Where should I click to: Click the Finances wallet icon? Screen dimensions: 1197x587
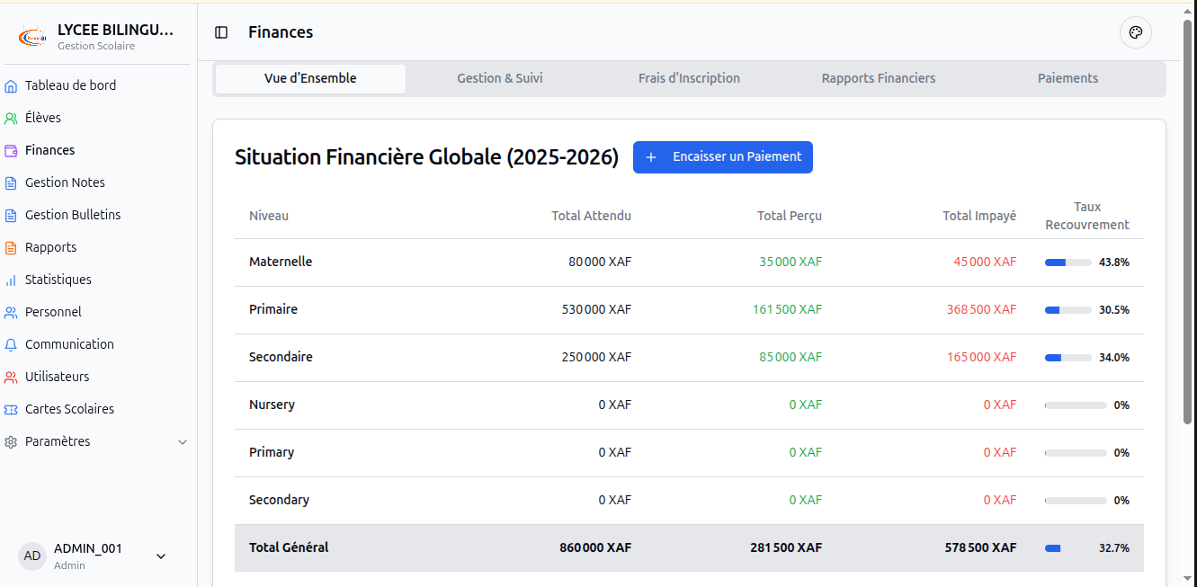11,150
